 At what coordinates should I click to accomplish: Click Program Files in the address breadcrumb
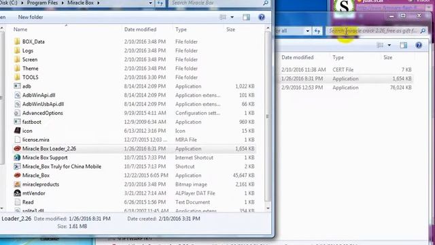pyautogui.click(x=42, y=3)
